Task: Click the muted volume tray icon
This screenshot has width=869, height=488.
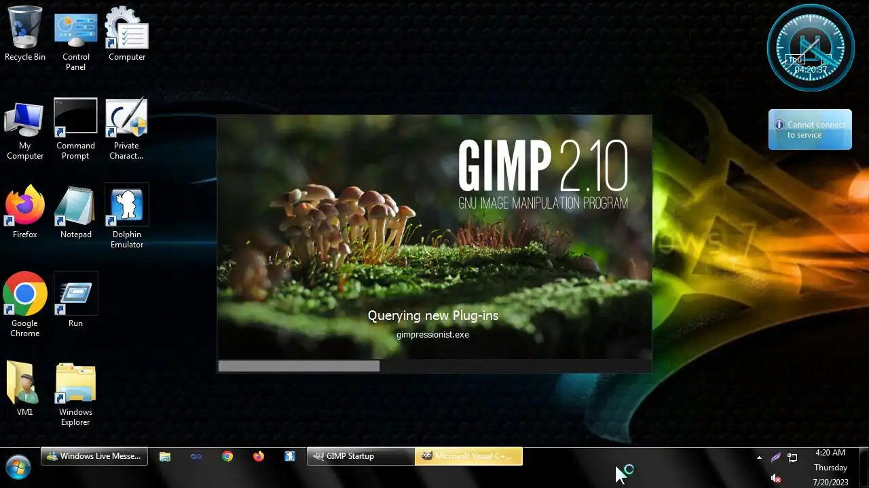Action: pyautogui.click(x=776, y=479)
